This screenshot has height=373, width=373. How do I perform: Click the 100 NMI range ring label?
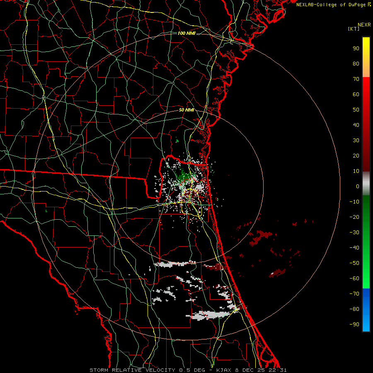point(186,33)
